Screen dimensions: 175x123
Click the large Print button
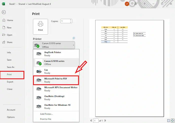coord(40,26)
